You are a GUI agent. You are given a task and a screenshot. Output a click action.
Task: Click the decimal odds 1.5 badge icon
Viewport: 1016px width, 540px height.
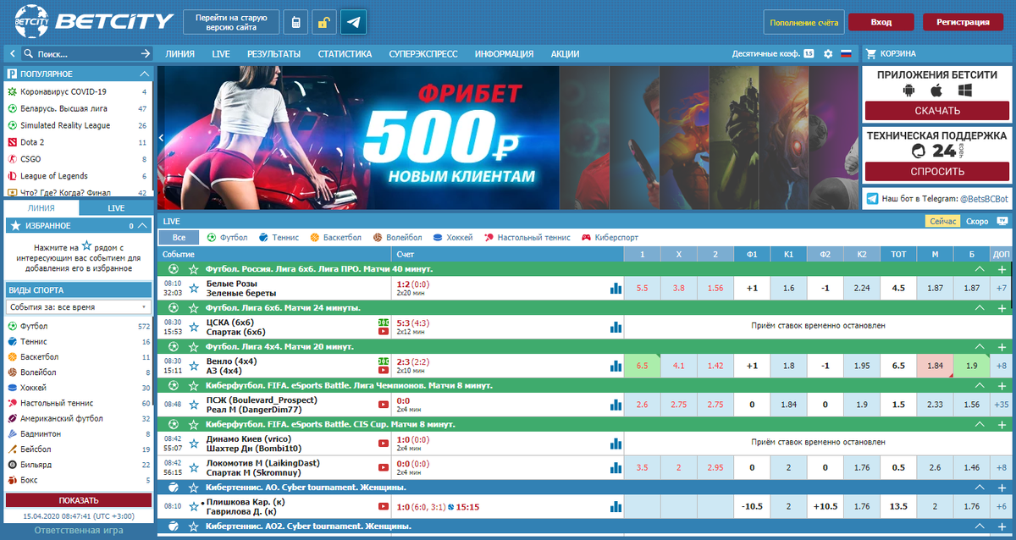pos(809,53)
